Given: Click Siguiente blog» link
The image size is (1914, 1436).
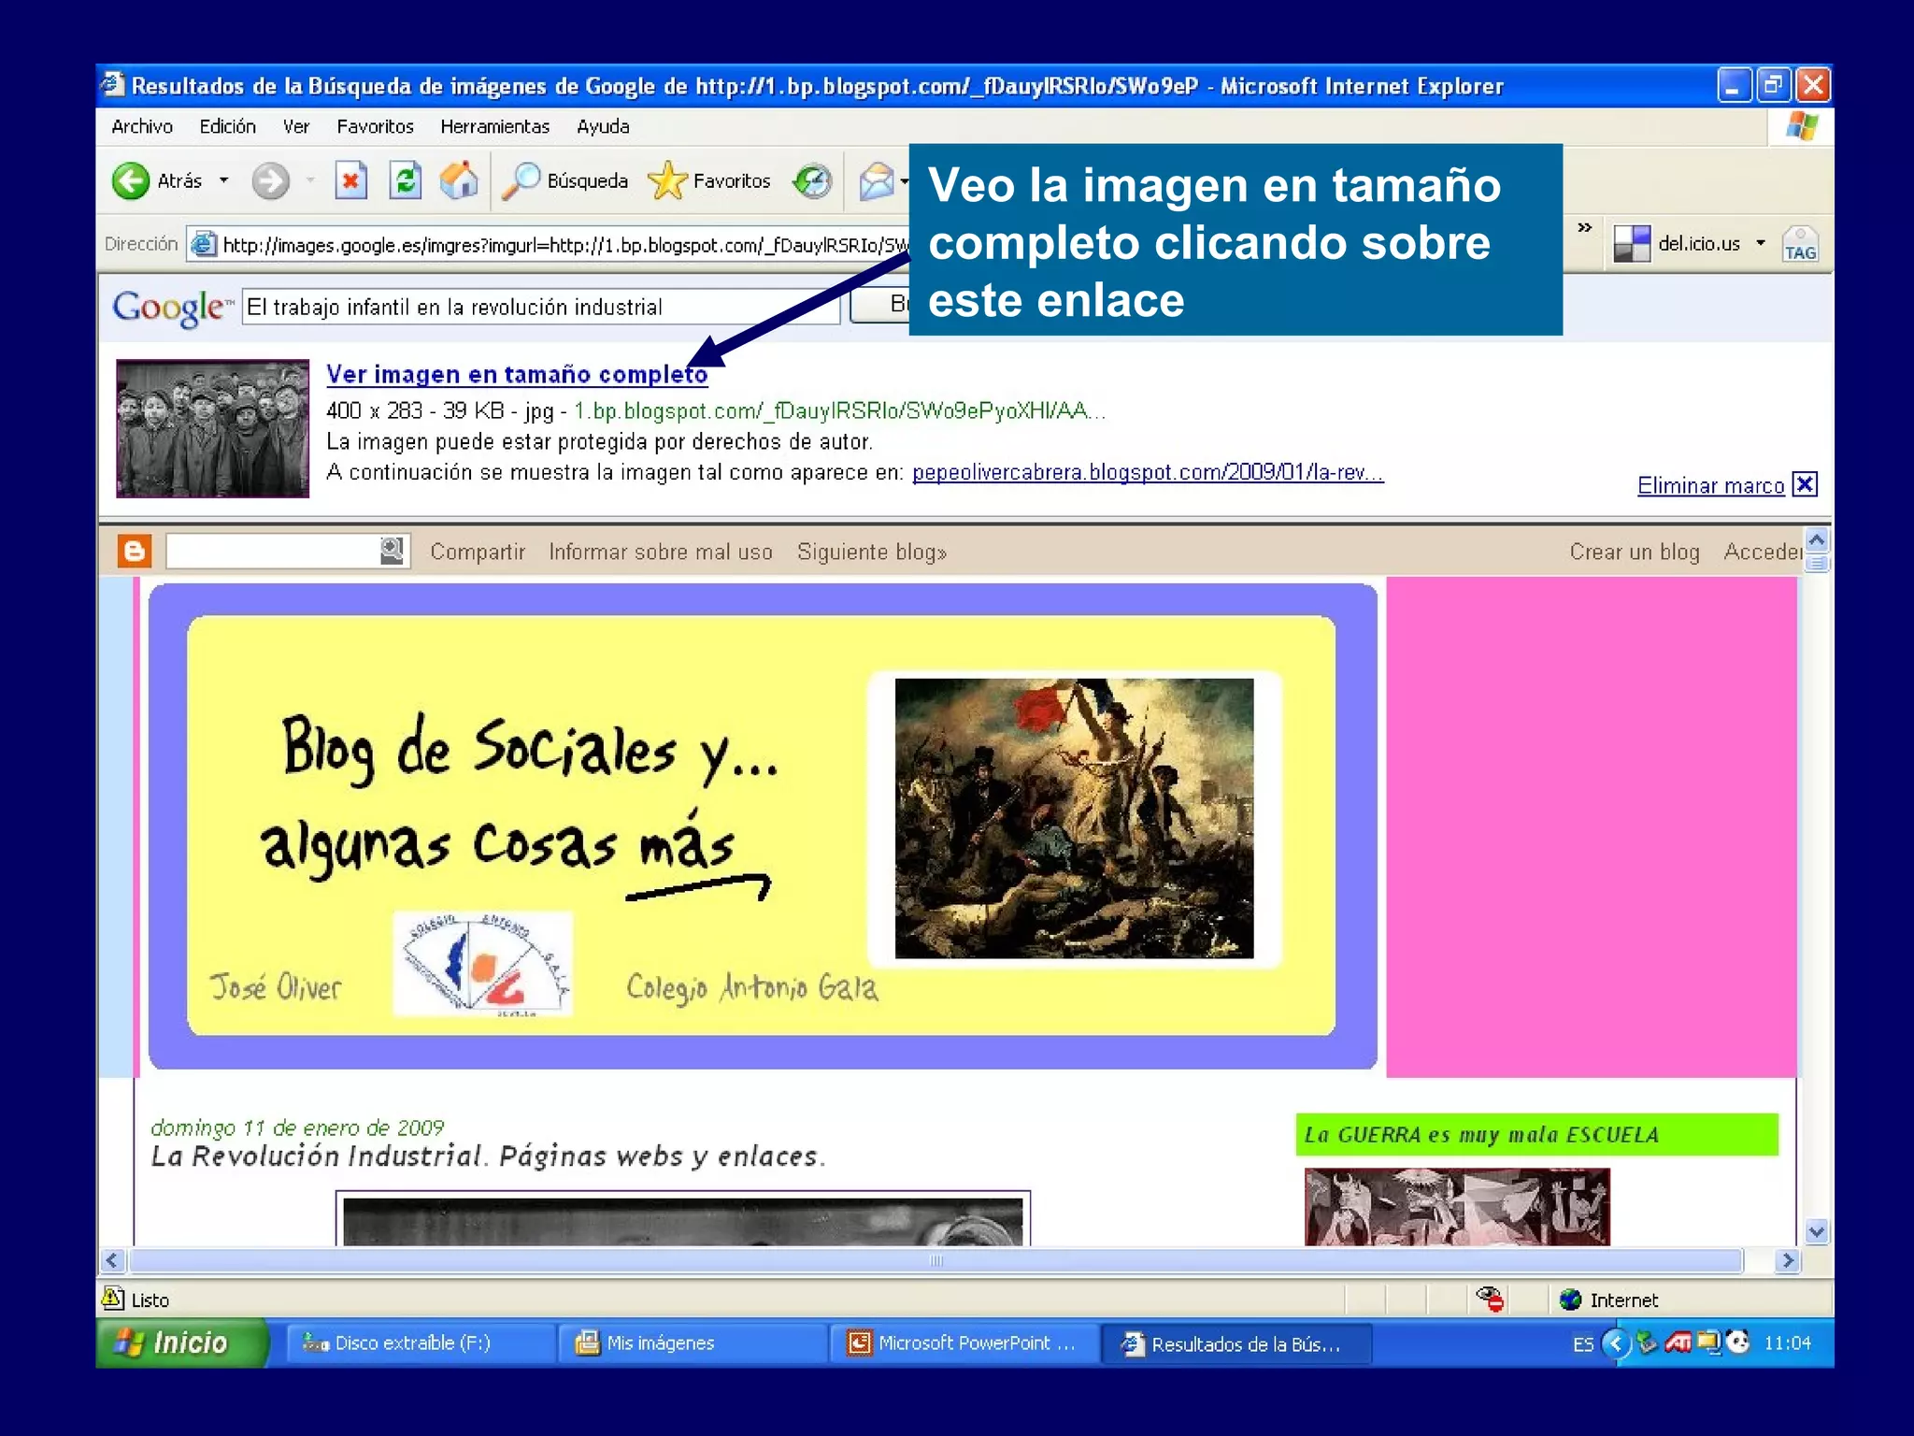Looking at the screenshot, I should 872,552.
